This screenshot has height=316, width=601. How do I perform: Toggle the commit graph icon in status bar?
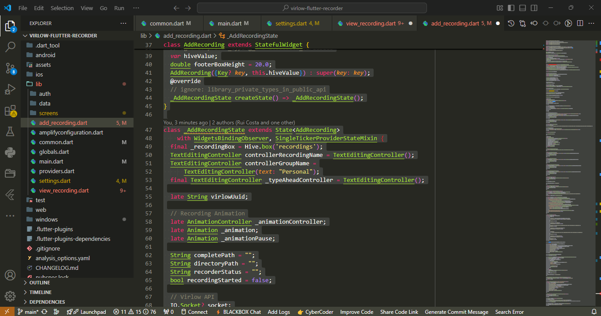point(56,312)
